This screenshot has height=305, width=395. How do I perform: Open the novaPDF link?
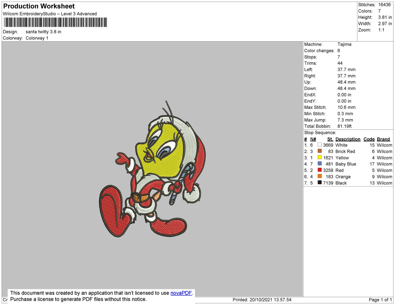click(x=181, y=293)
